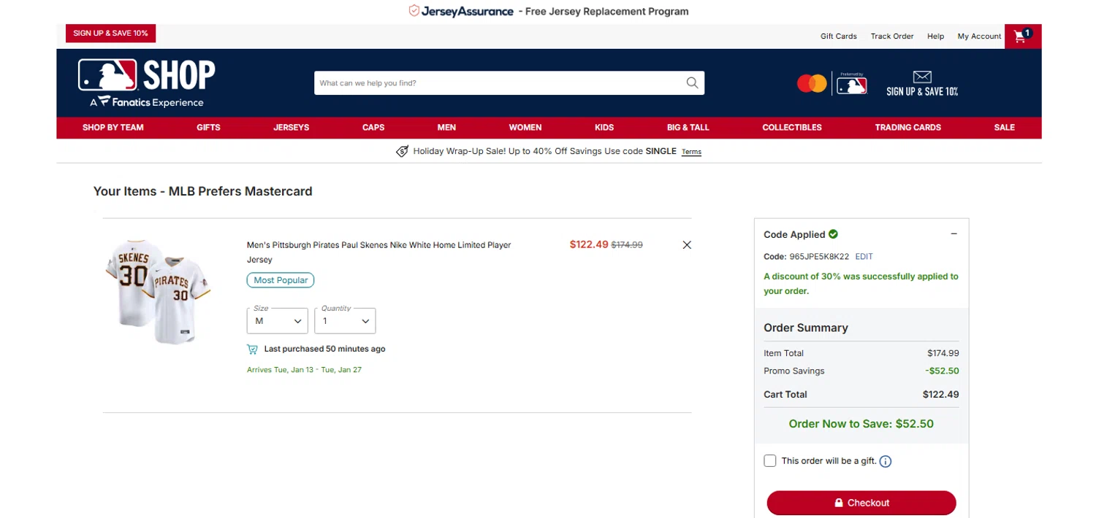The width and height of the screenshot is (1096, 518).
Task: Open the My Account link
Action: pos(979,36)
